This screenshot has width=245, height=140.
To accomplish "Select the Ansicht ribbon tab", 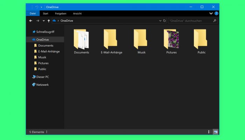I will [x=77, y=13].
